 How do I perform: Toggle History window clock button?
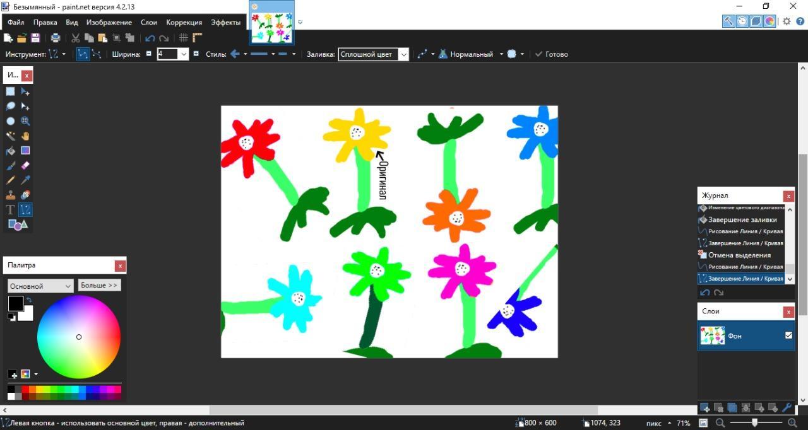coord(742,21)
